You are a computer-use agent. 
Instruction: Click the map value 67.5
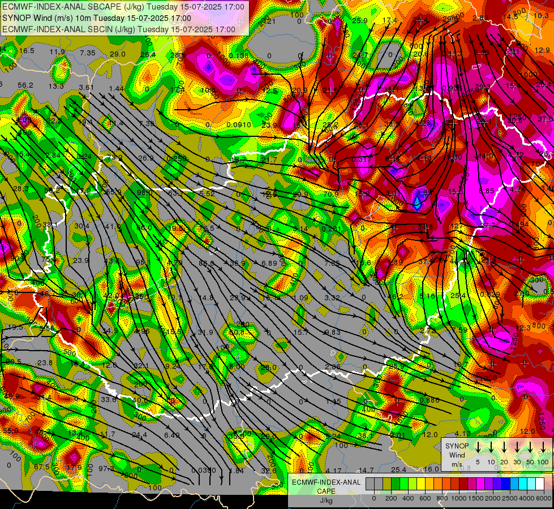[42, 467]
